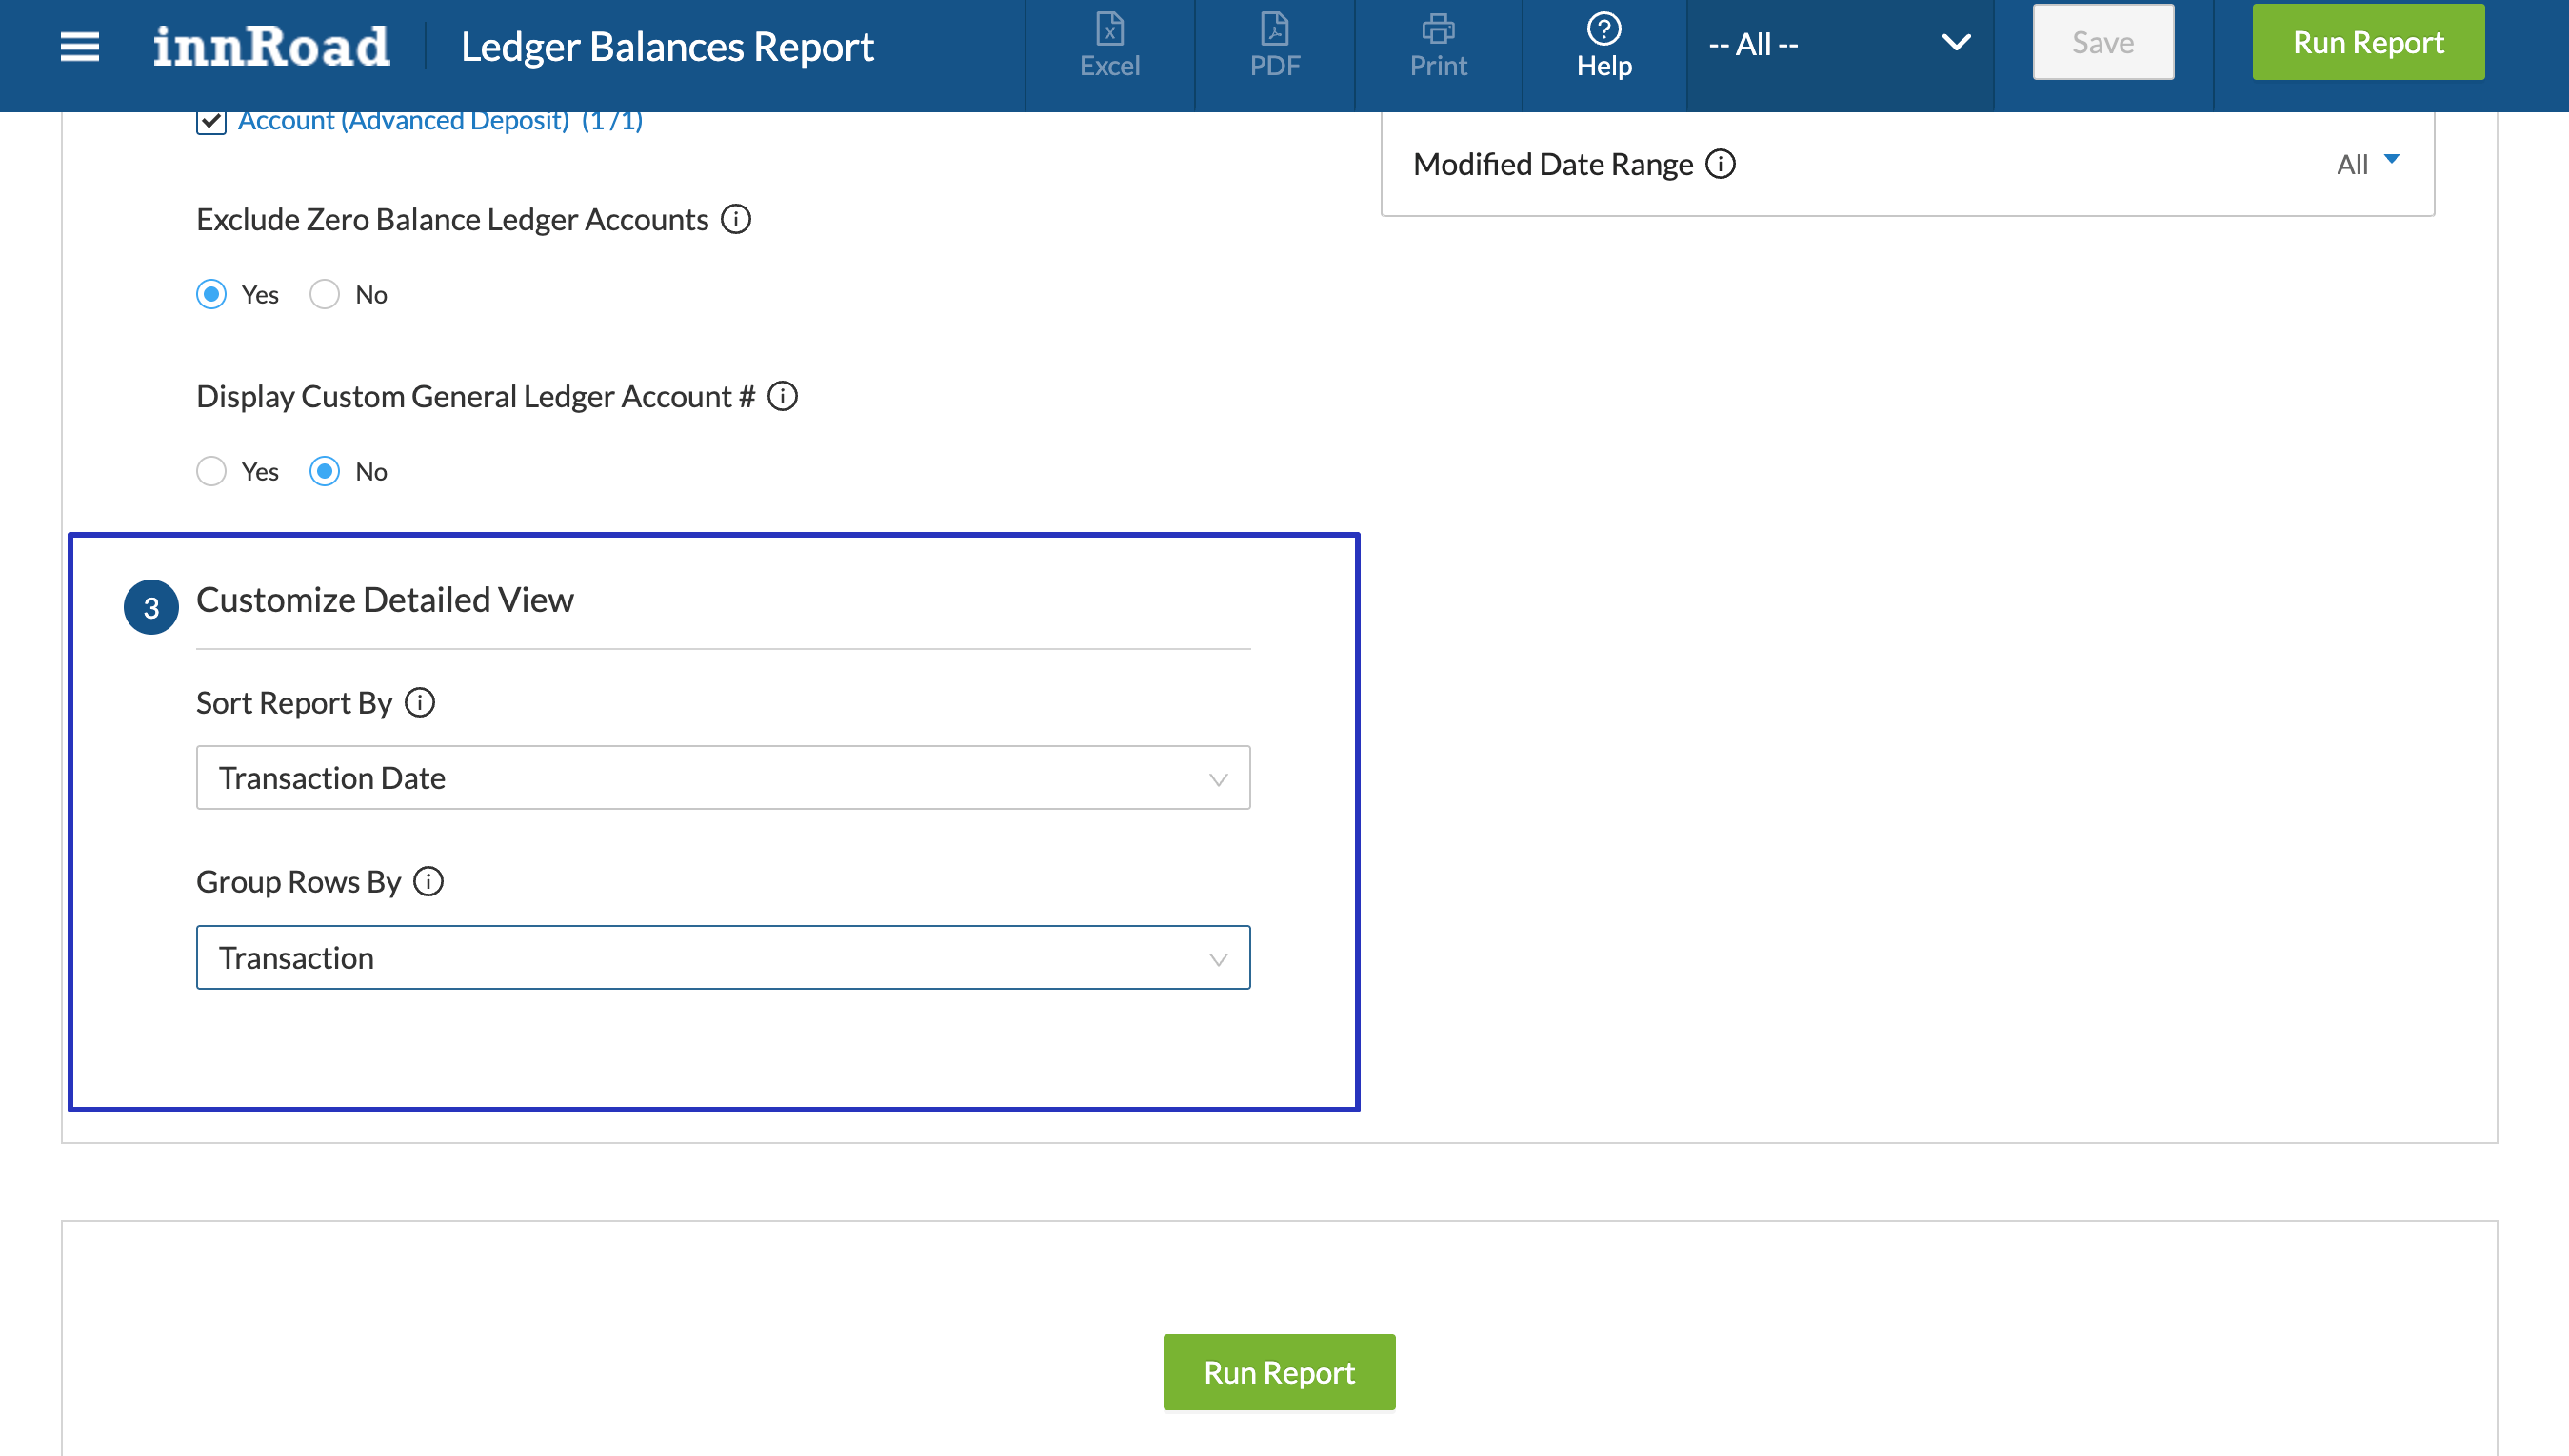Click the Print icon in header
Image resolution: width=2569 pixels, height=1456 pixels.
coord(1438,46)
